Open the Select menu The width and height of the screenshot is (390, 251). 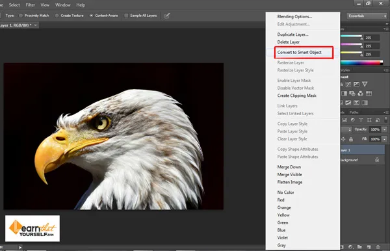(x=14, y=5)
